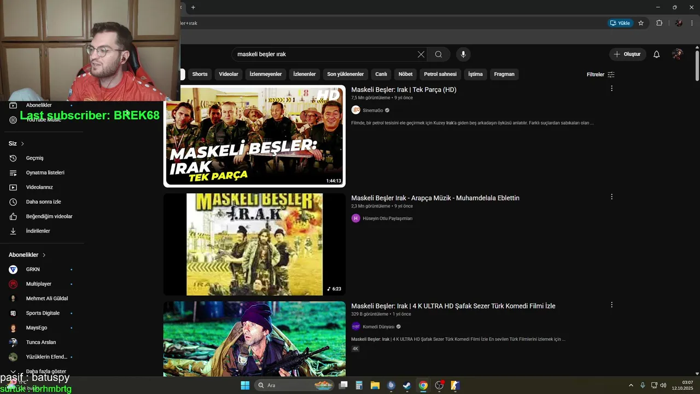Open a new Chrome tab with plus
This screenshot has height=394, width=700.
193,7
